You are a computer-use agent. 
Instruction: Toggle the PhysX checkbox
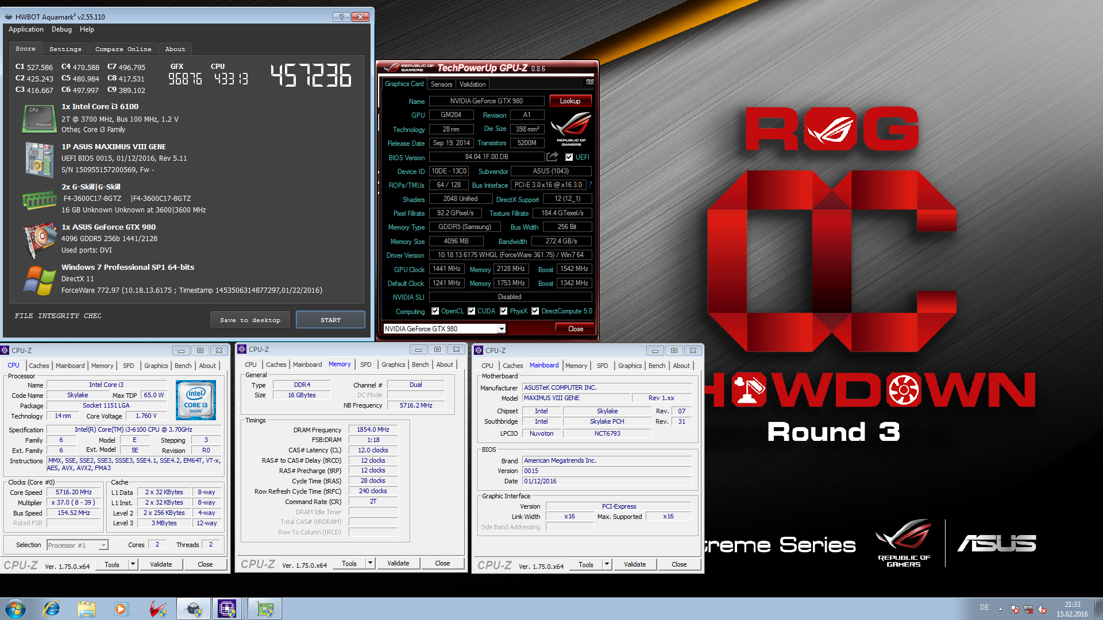[503, 311]
